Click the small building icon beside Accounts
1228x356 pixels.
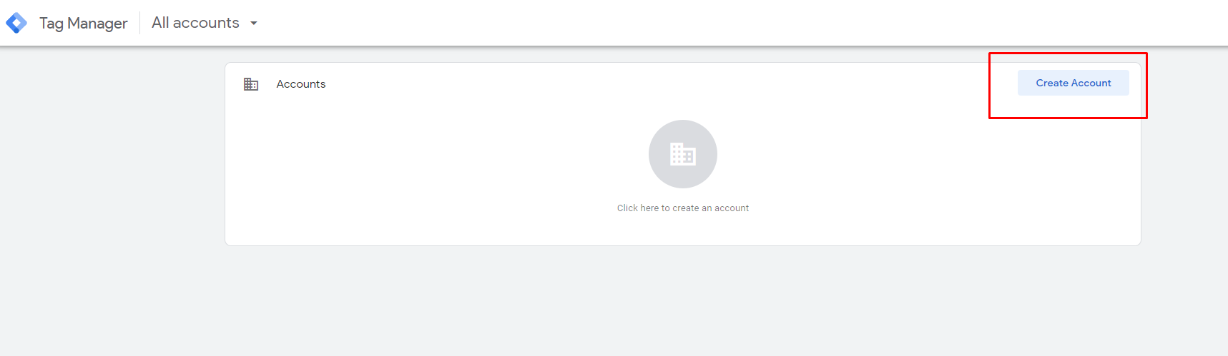click(x=251, y=84)
